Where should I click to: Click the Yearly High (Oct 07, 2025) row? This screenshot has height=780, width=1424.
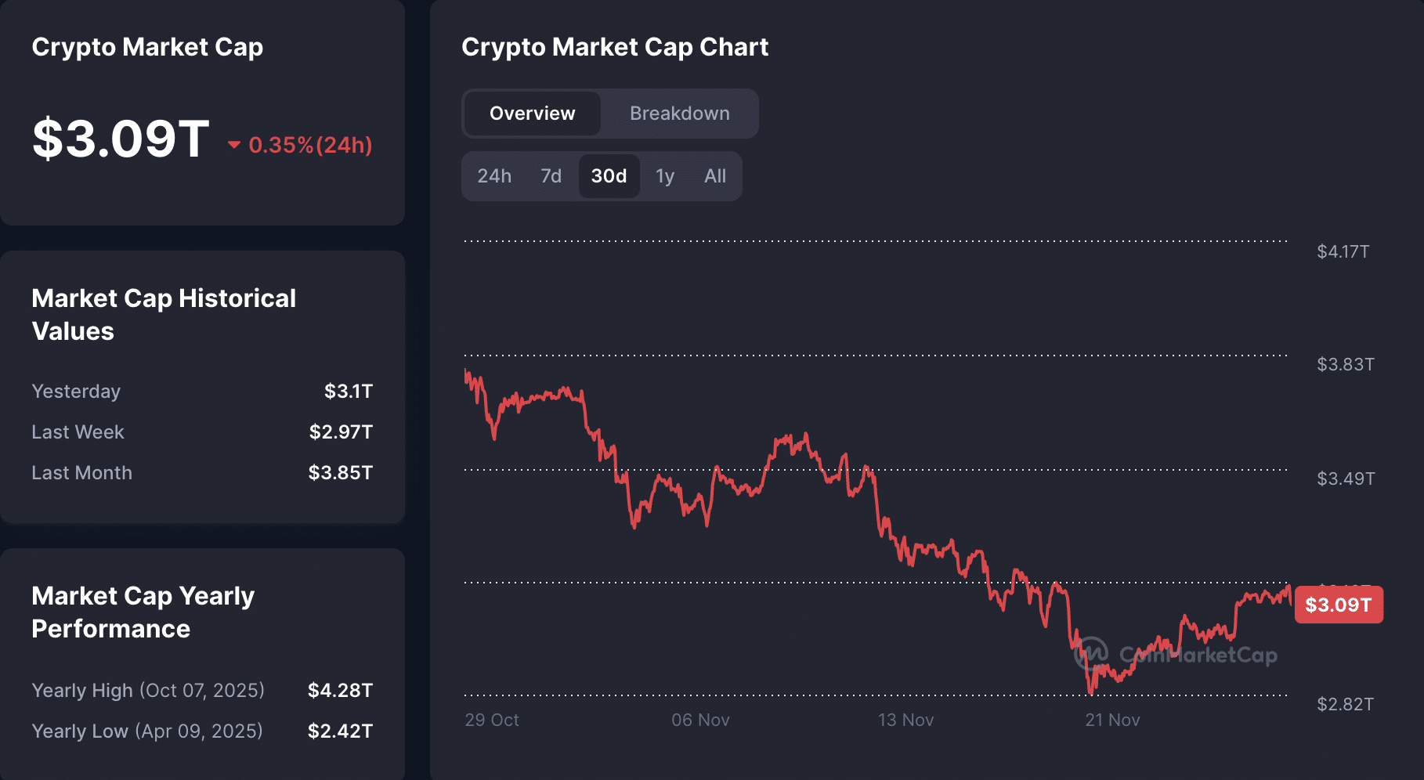point(202,690)
